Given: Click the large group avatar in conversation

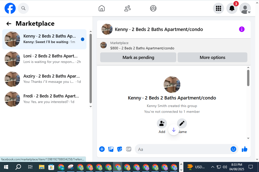Looking at the screenshot, I should click(x=172, y=85).
